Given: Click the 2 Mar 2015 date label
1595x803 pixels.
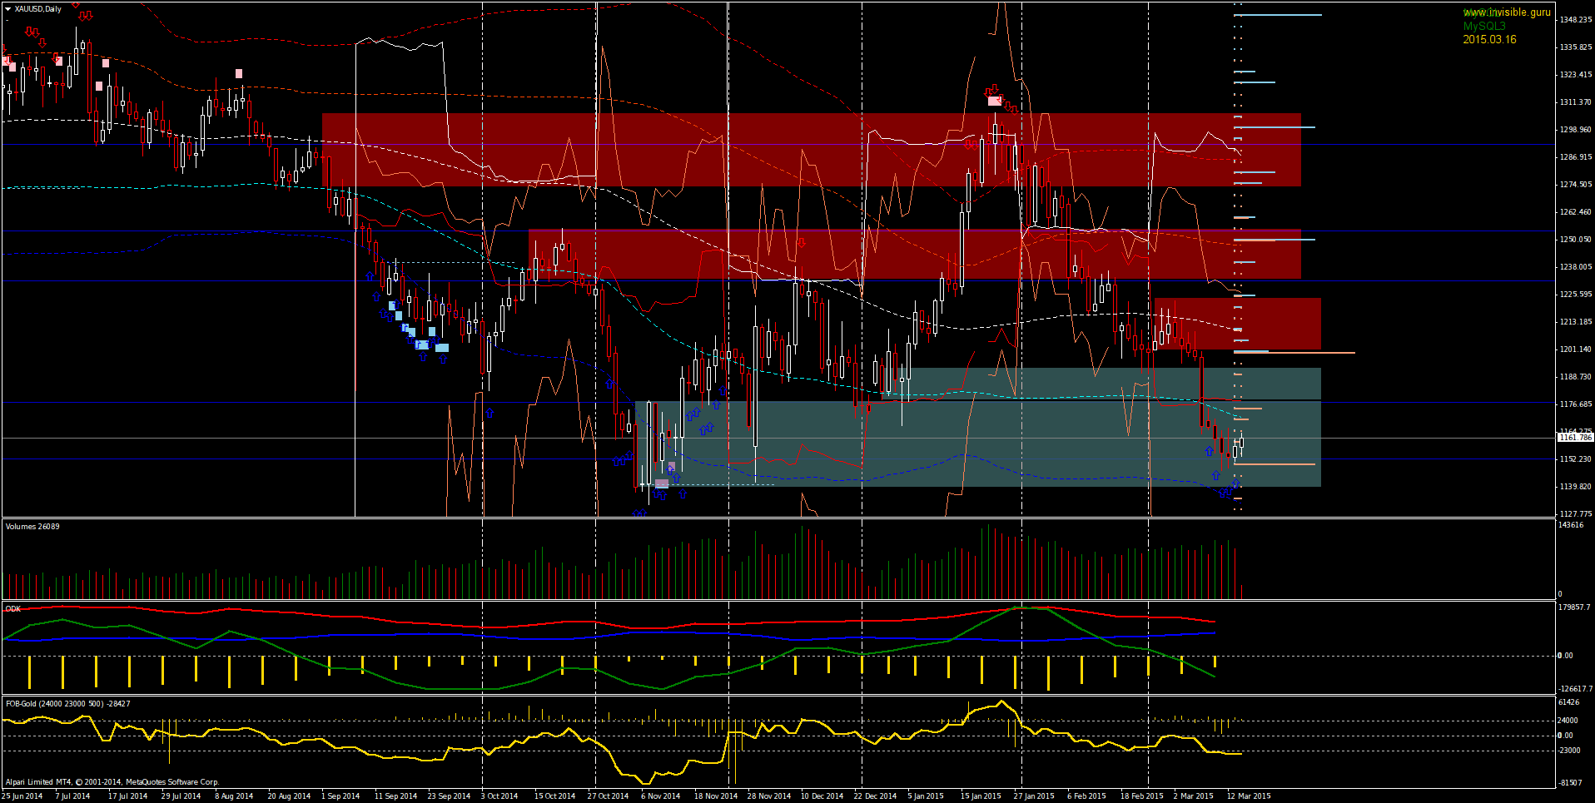Looking at the screenshot, I should 1193,796.
